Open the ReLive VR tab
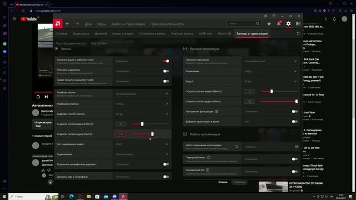This screenshot has height=200, width=356. tap(224, 33)
